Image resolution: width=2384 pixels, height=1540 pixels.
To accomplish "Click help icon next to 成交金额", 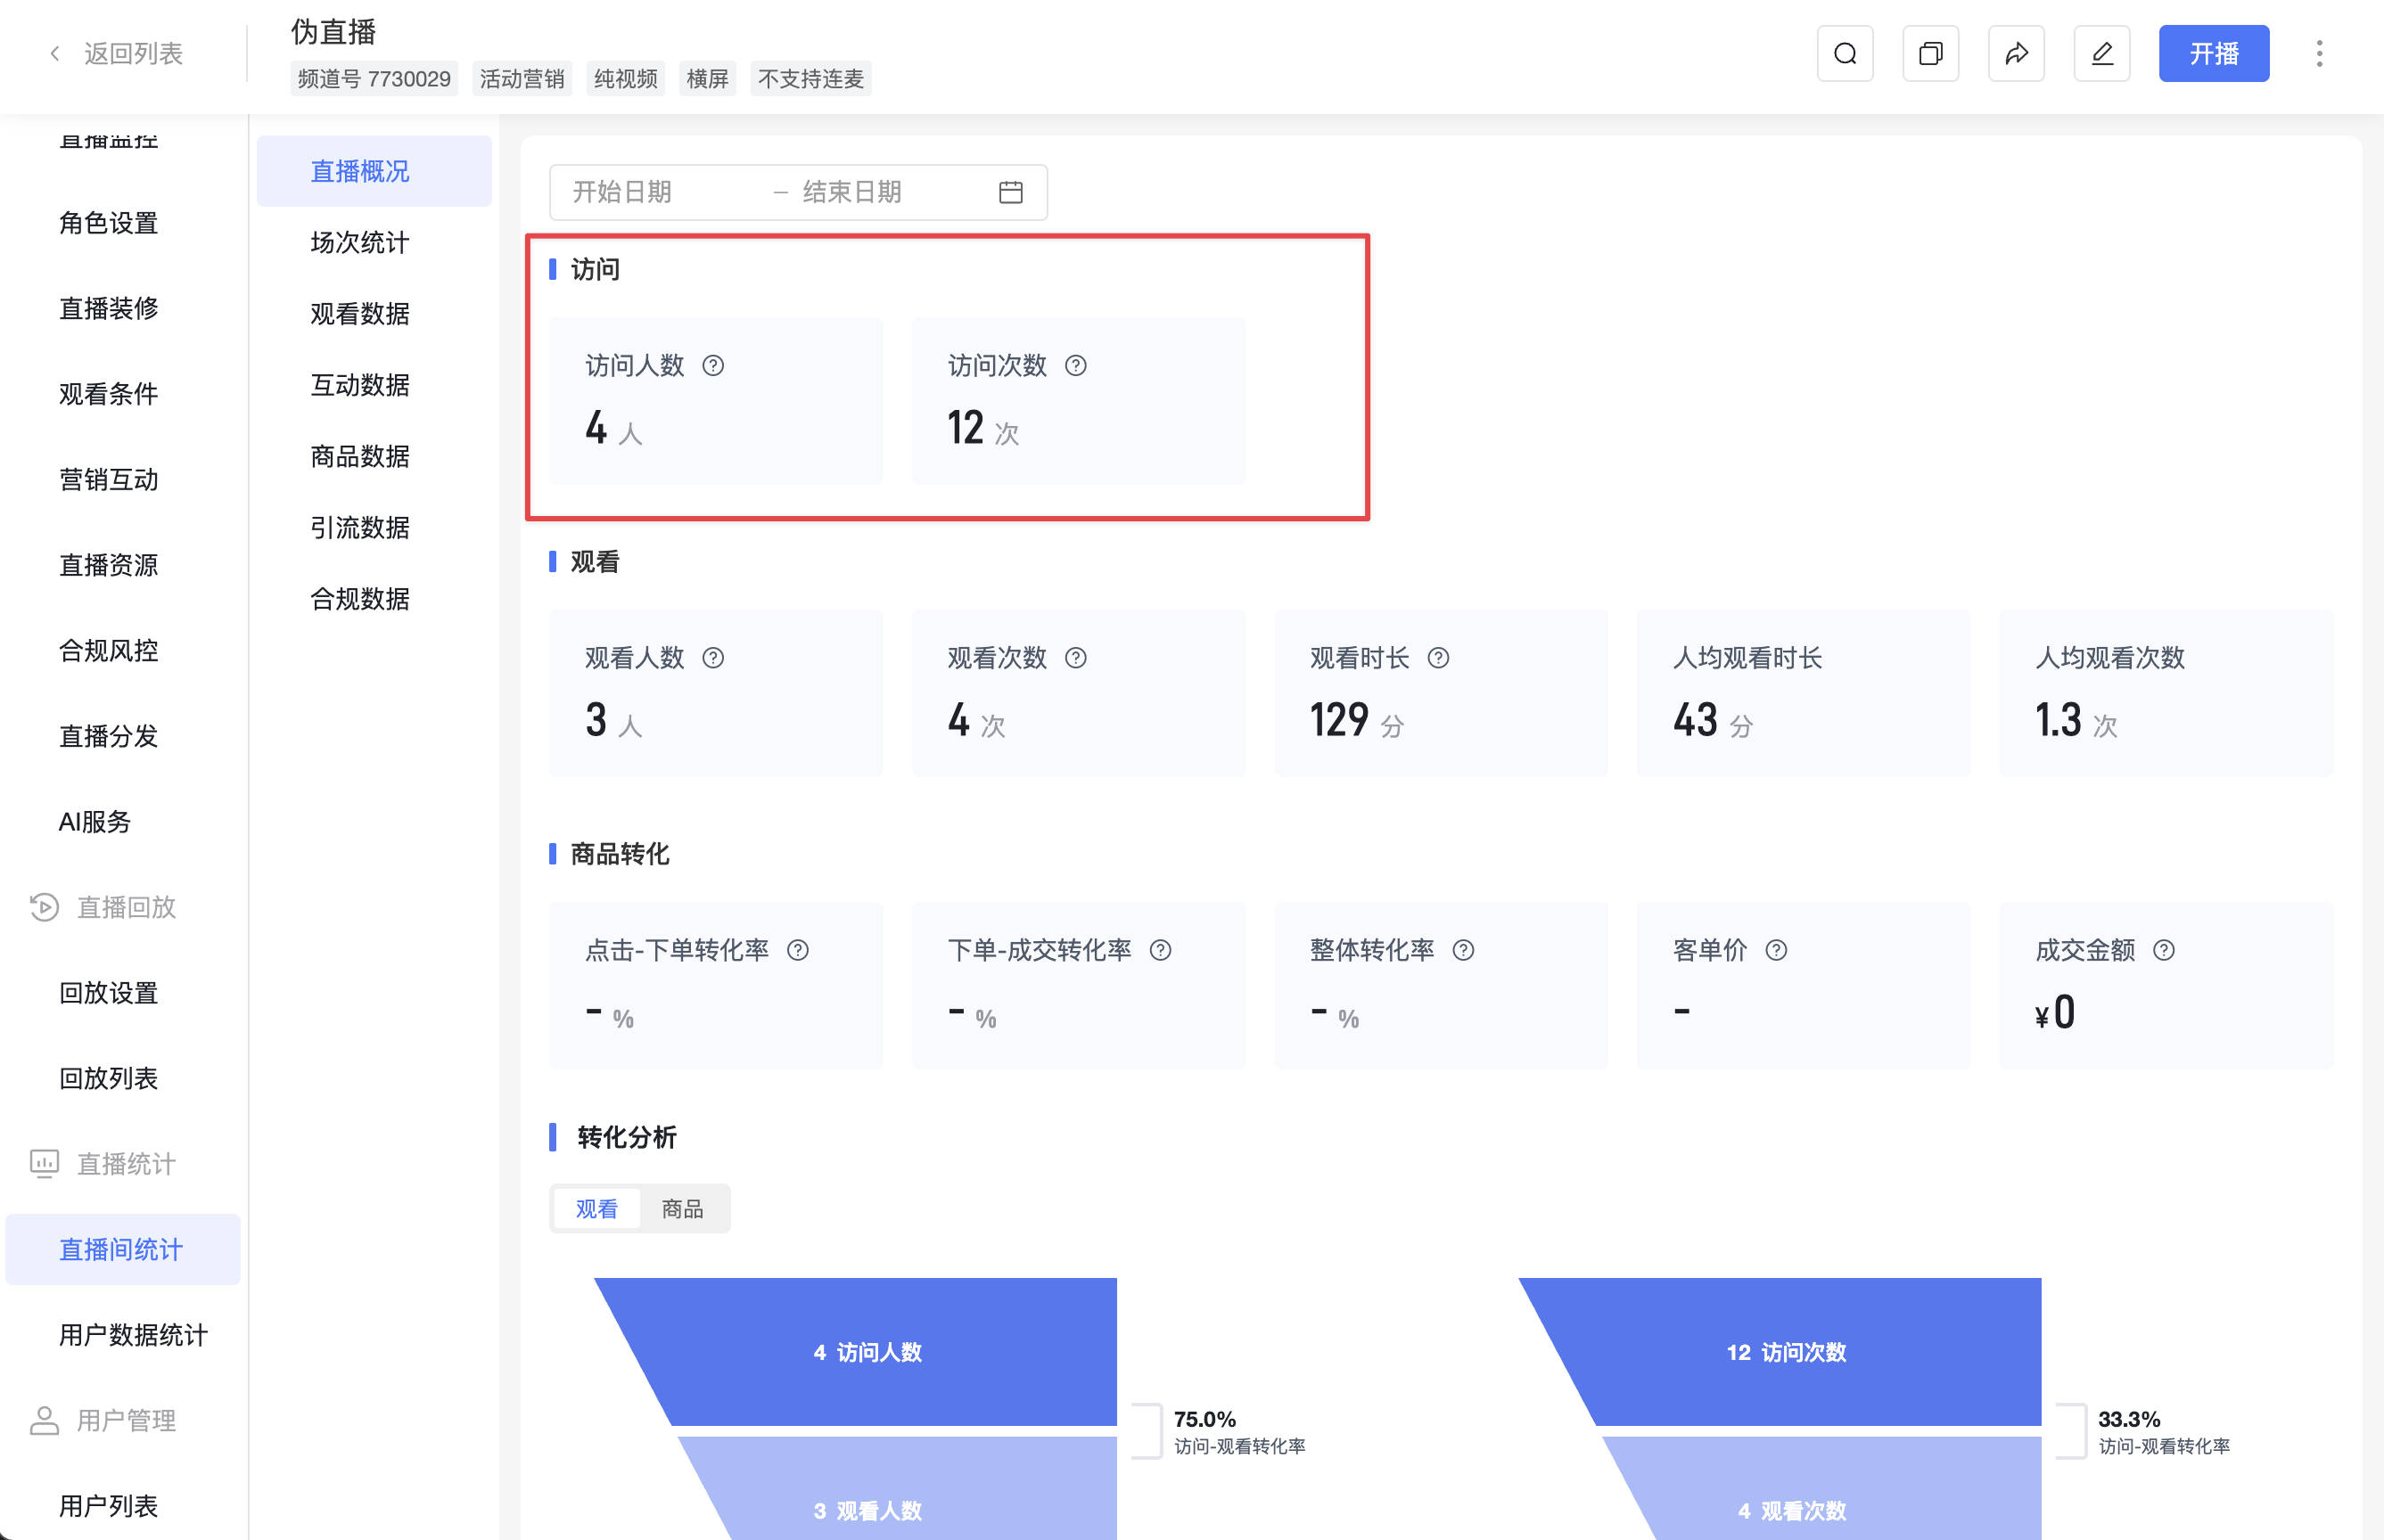I will 2164,950.
